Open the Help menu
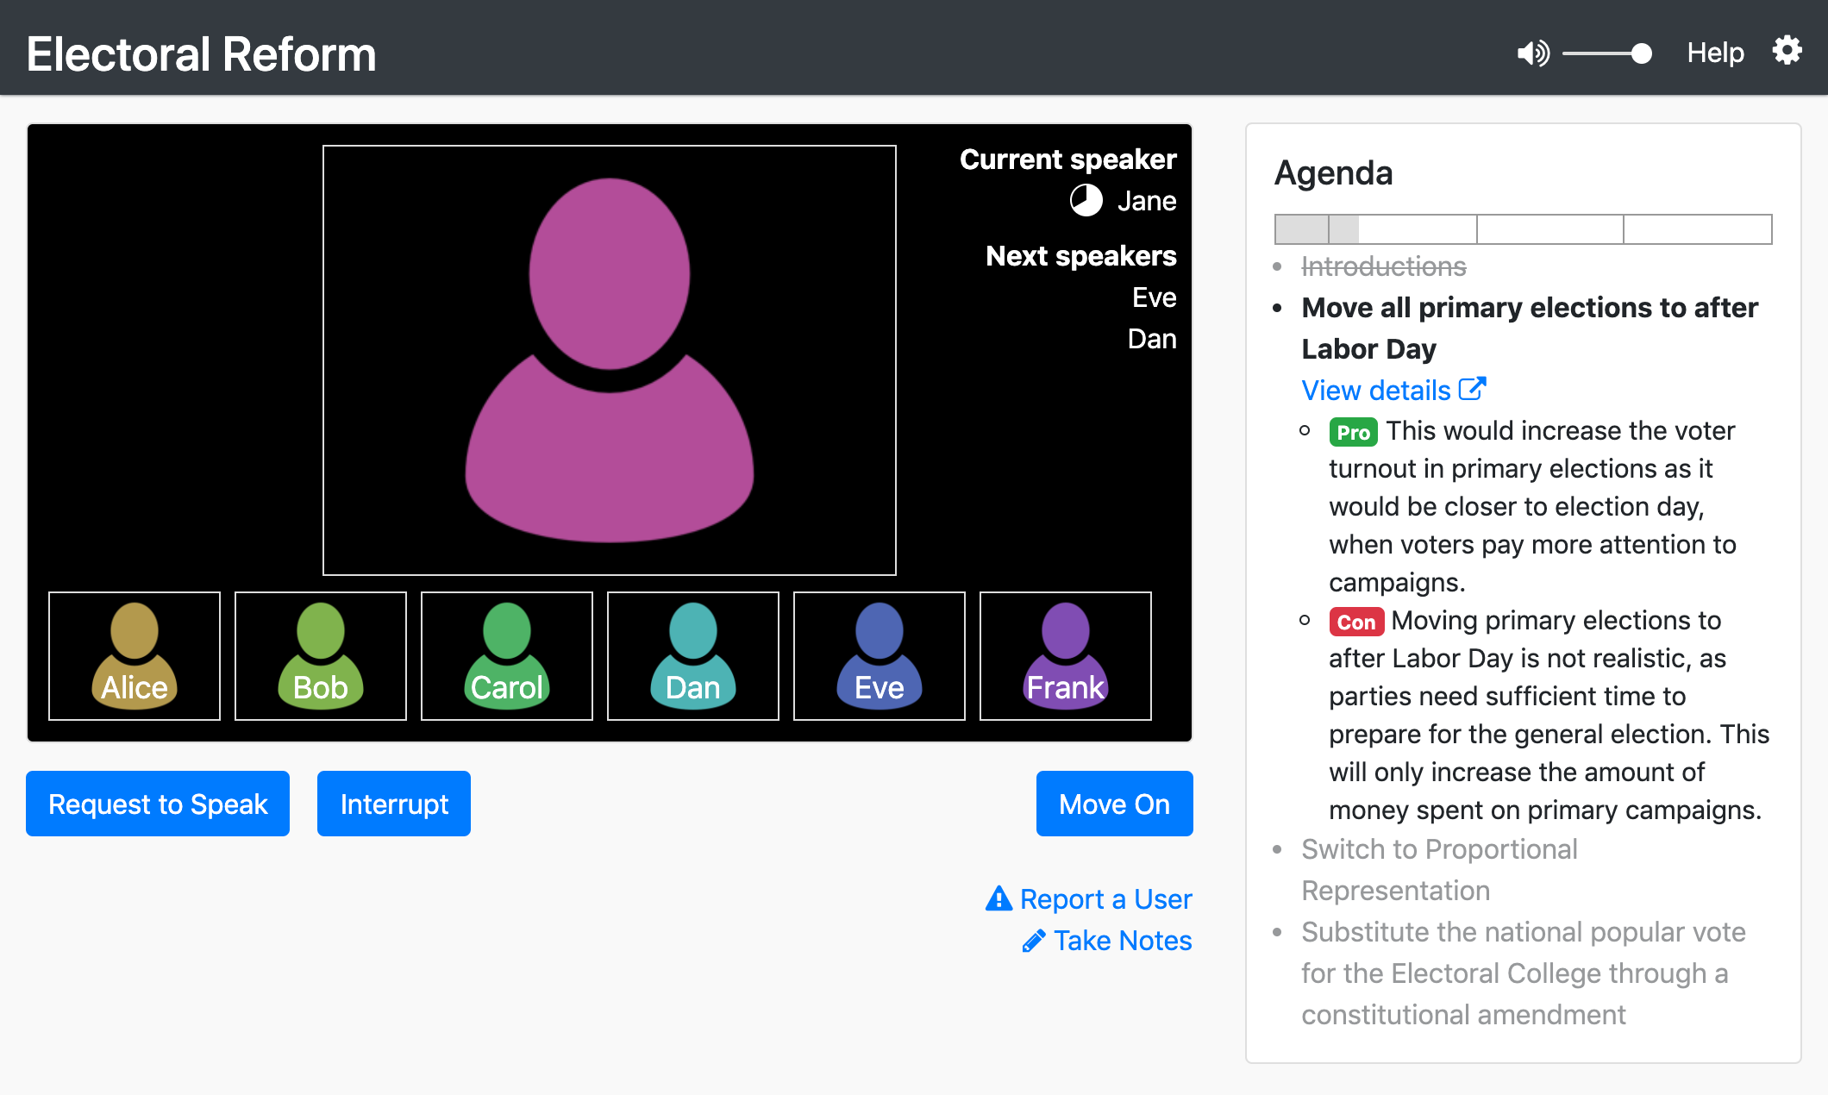The width and height of the screenshot is (1828, 1095). point(1715,52)
